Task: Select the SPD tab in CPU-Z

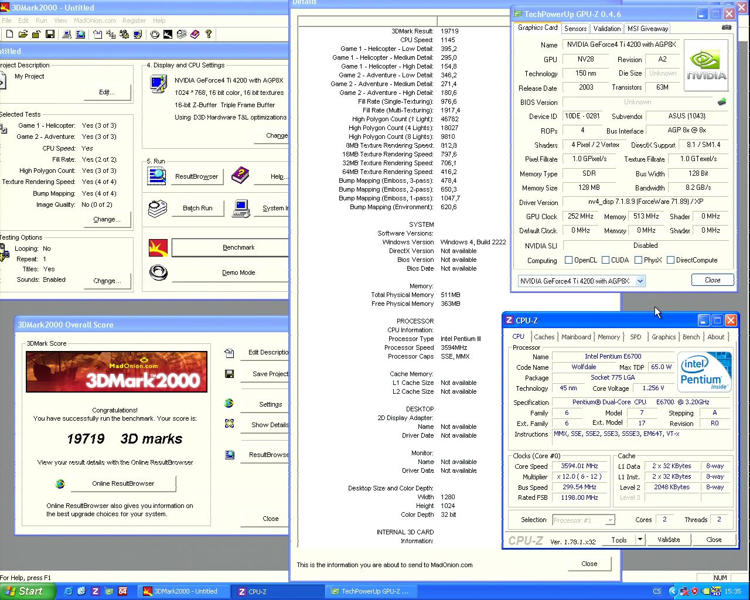Action: (x=636, y=337)
